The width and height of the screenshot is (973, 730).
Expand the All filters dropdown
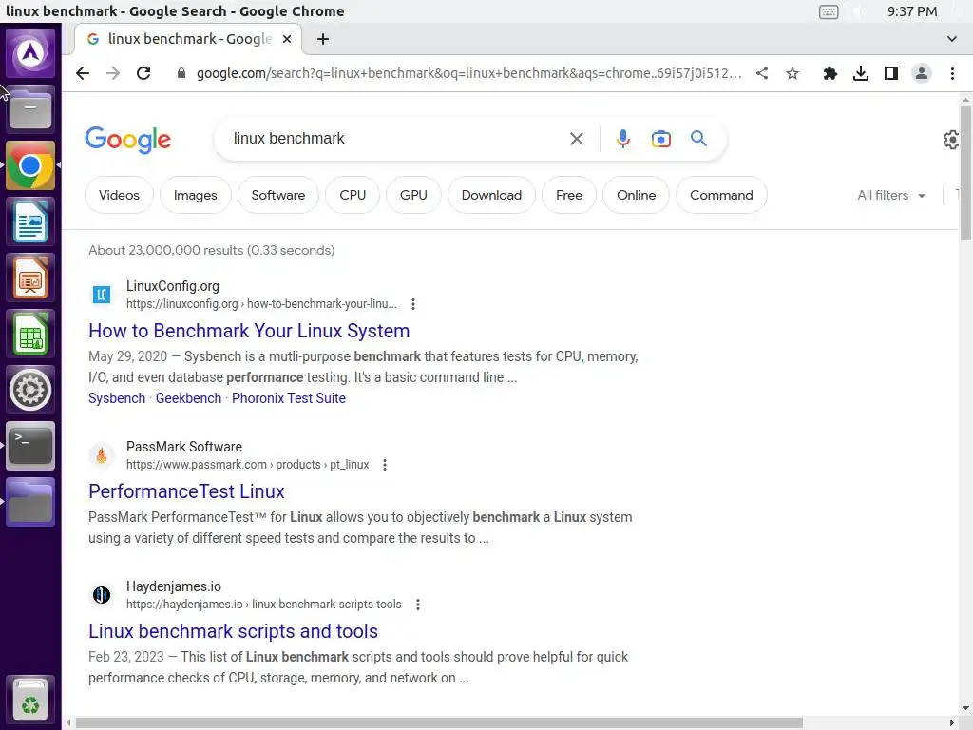point(891,195)
